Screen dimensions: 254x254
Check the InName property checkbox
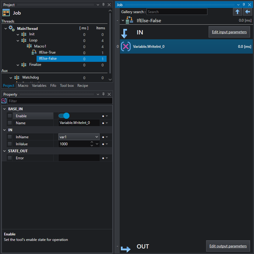pyautogui.click(x=10, y=137)
